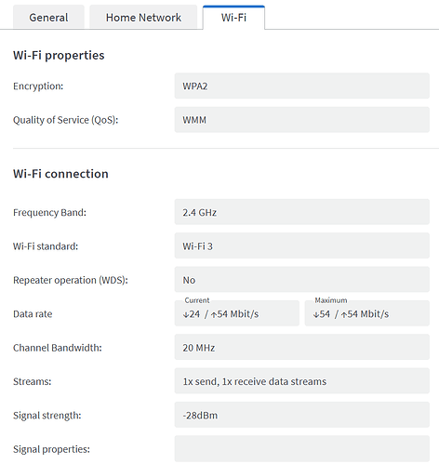The height and width of the screenshot is (464, 439).
Task: Click the Quality of Service WMM field
Action: tap(302, 120)
